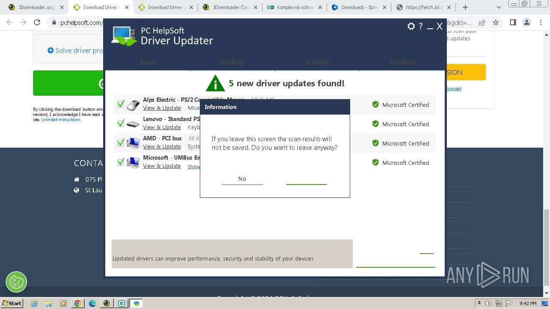Switch to the Scan tab
550x309 pixels.
tap(147, 62)
